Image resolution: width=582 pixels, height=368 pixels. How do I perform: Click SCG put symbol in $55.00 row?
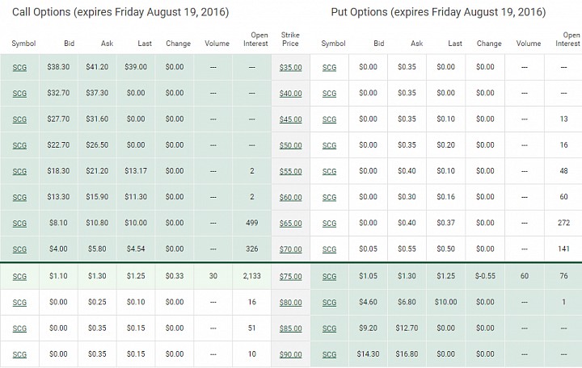pos(329,171)
